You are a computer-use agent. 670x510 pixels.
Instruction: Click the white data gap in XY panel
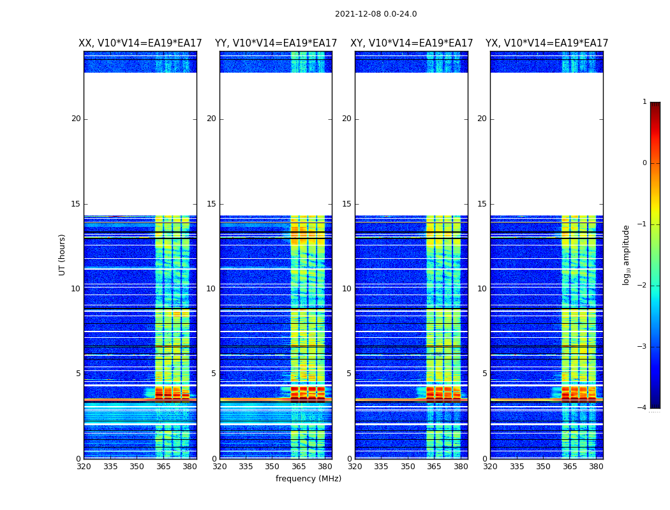click(x=411, y=143)
